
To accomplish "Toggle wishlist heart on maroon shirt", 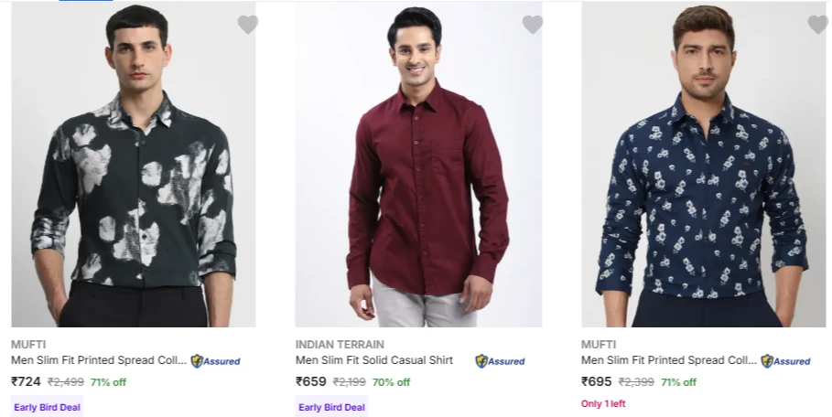I will tap(533, 25).
